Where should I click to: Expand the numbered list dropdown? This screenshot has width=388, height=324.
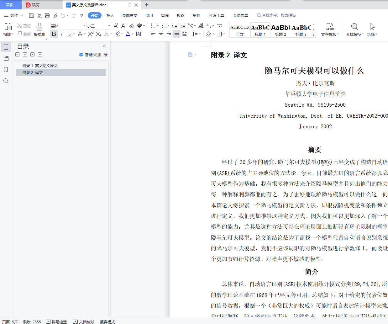(168, 26)
